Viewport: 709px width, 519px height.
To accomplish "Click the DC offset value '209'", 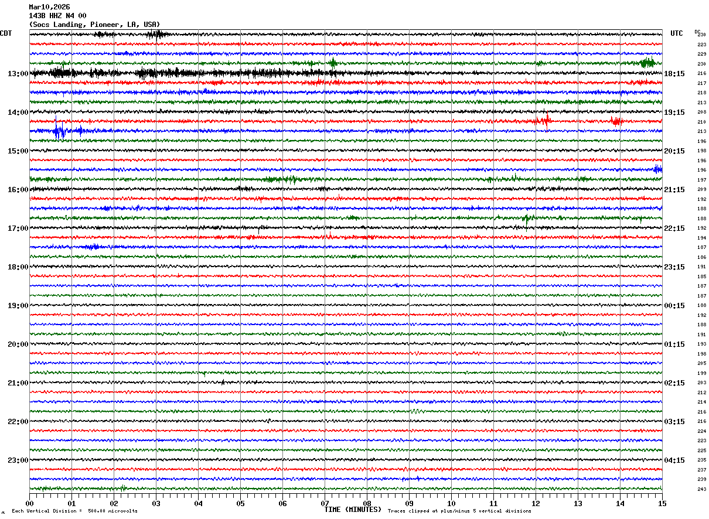I will click(x=701, y=190).
